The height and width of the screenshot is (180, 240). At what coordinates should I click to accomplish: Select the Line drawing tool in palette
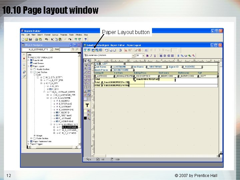(x=85, y=72)
